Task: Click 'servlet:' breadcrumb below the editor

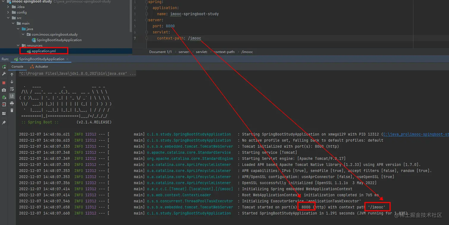Action: (x=202, y=52)
